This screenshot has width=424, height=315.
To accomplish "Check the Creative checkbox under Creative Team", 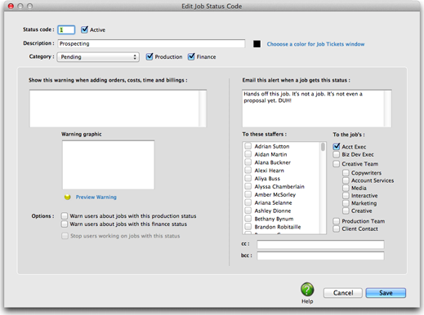I will tap(346, 211).
